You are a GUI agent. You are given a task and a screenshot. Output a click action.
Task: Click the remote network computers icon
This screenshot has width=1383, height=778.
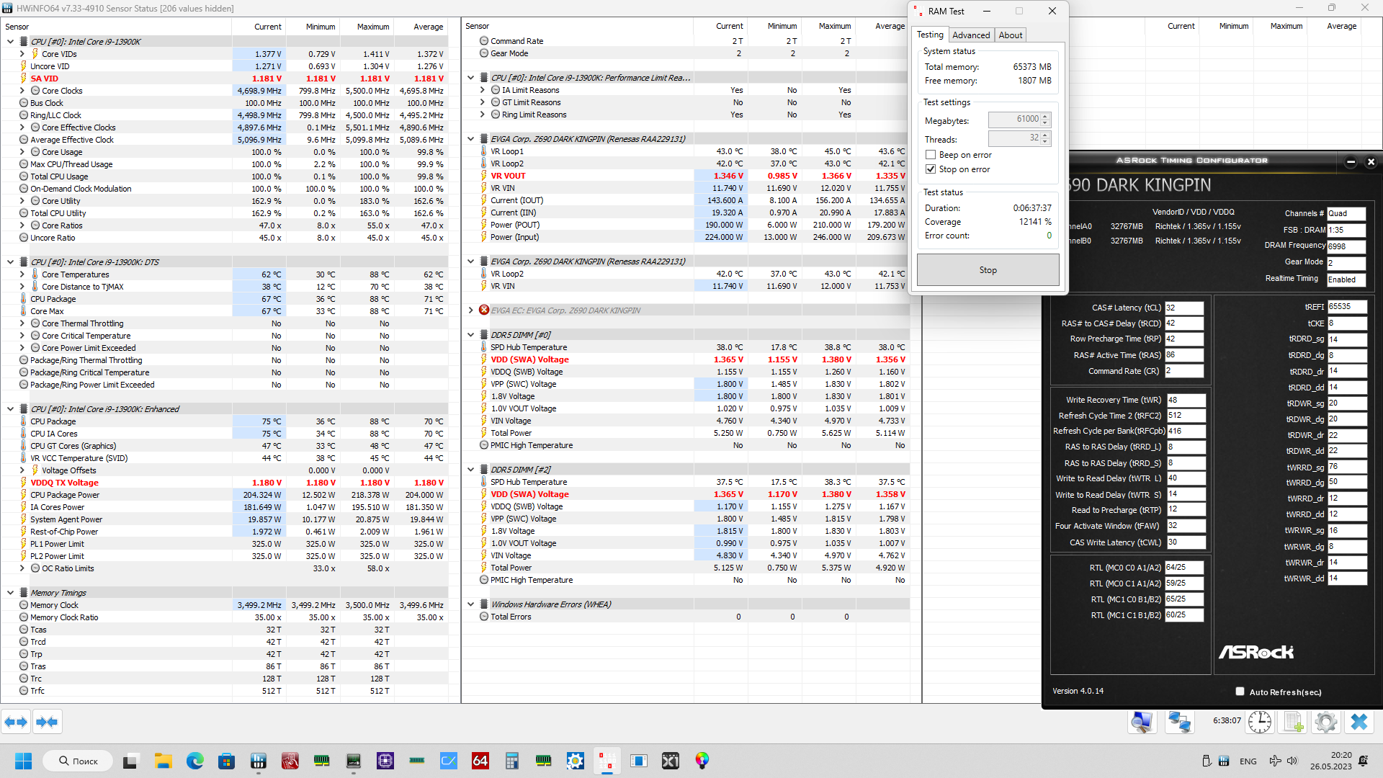pyautogui.click(x=1179, y=721)
